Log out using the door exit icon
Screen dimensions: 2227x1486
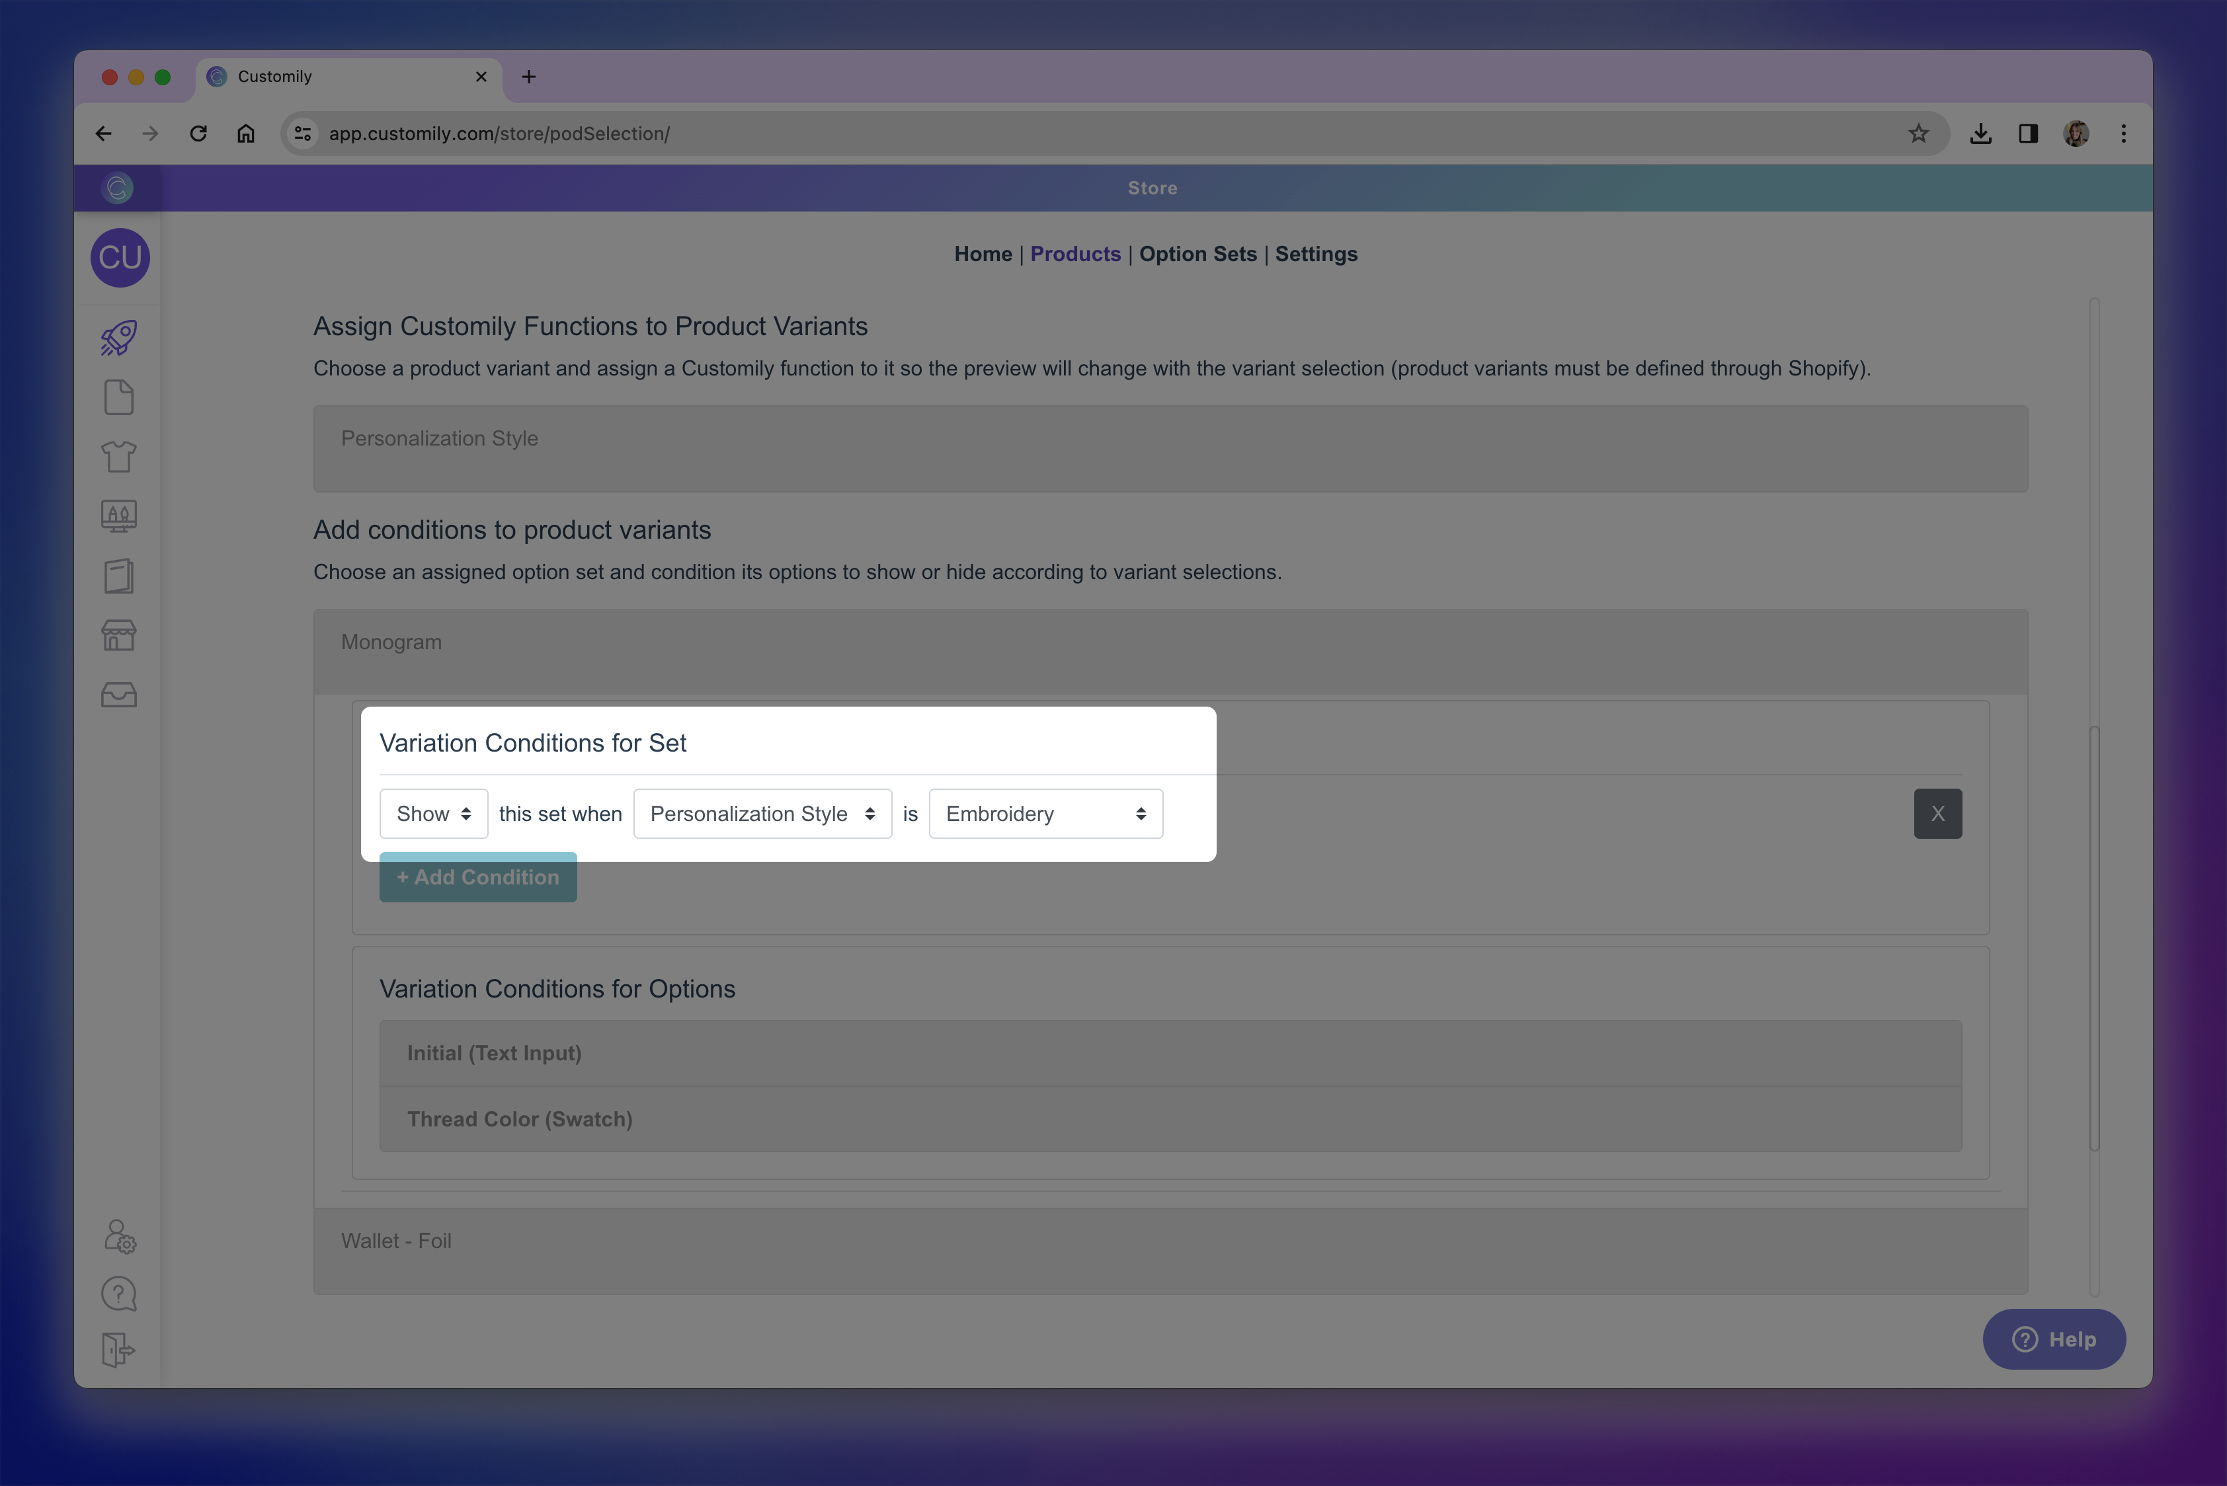[x=118, y=1350]
